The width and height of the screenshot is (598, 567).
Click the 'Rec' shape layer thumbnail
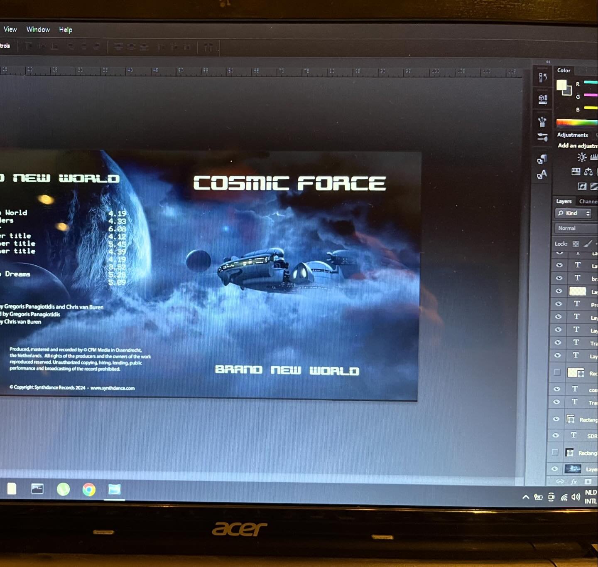(x=576, y=372)
